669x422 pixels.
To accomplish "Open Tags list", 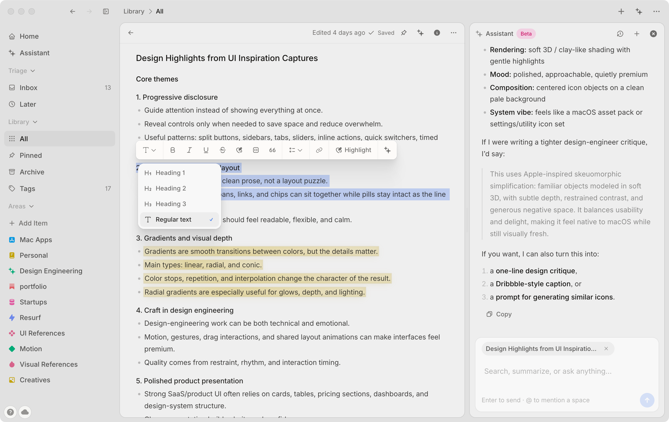I will [60, 189].
